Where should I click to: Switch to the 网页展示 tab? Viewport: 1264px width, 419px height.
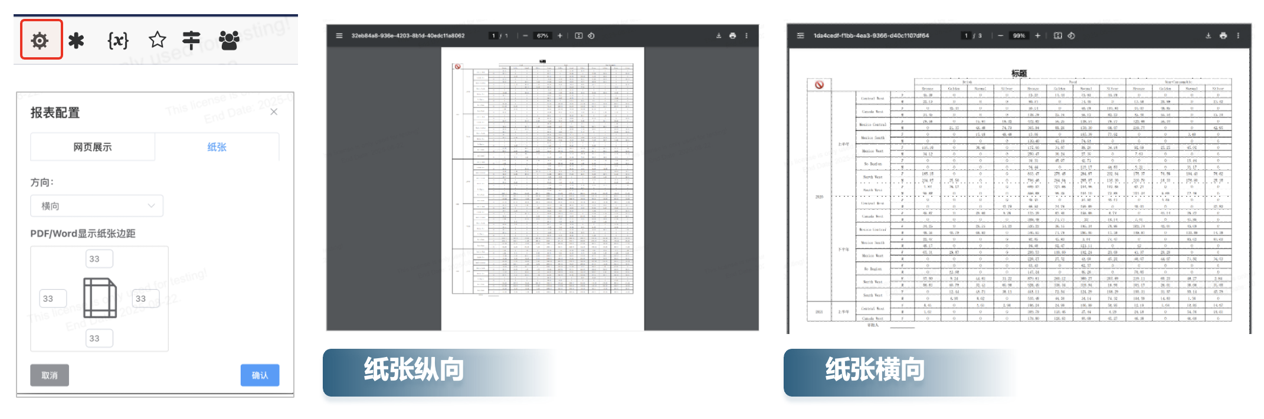(93, 147)
